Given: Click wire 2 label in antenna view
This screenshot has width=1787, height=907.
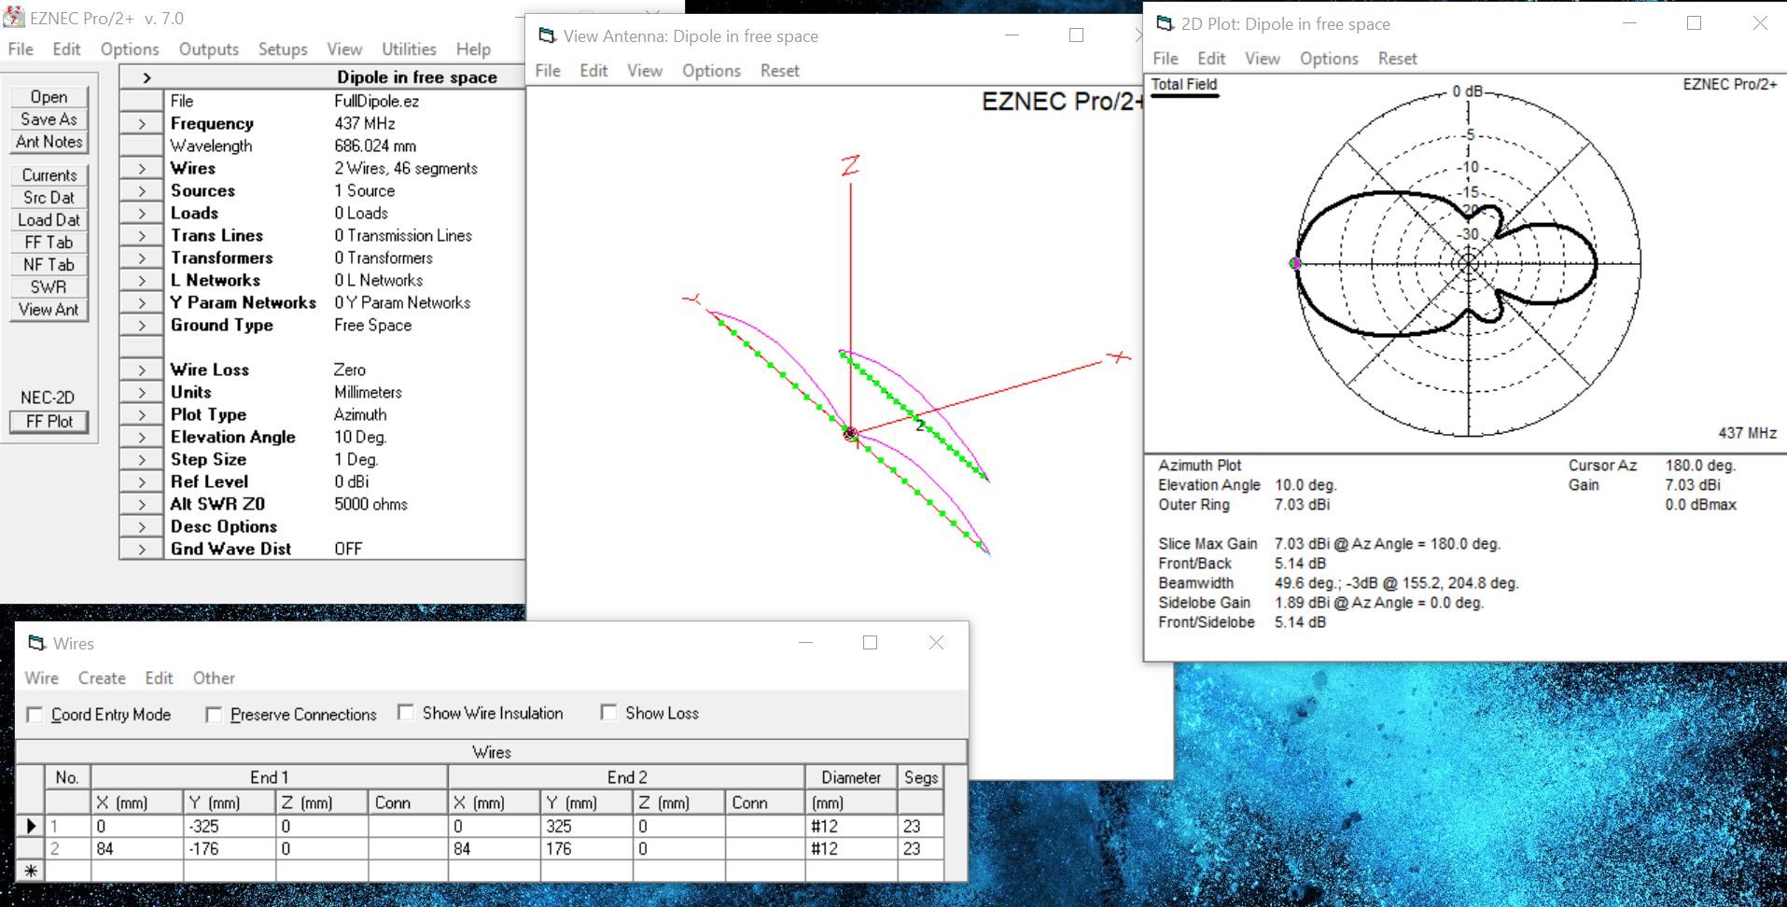Looking at the screenshot, I should pos(920,426).
